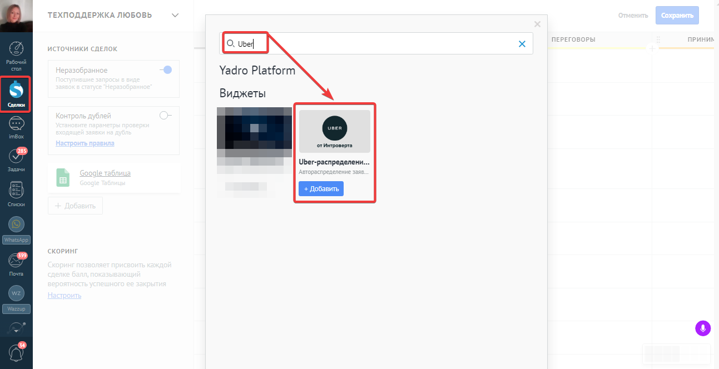Go to Сделки in the sidebar
This screenshot has width=719, height=369.
[x=16, y=94]
